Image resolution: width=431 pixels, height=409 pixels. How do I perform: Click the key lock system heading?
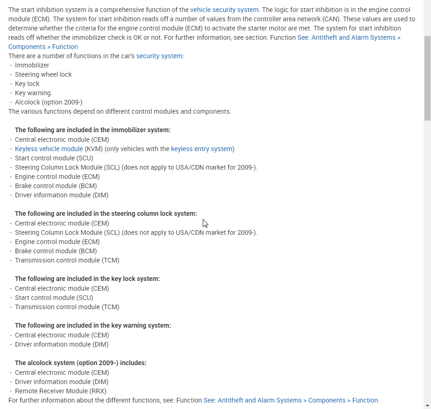click(87, 279)
